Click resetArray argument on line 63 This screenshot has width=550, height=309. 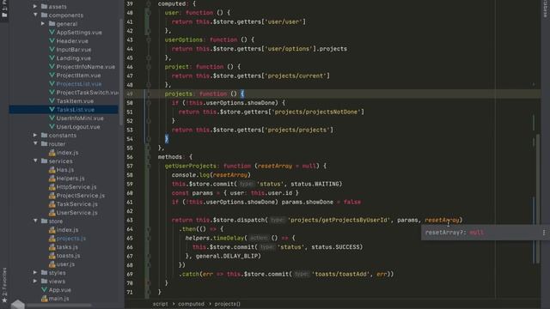point(442,220)
